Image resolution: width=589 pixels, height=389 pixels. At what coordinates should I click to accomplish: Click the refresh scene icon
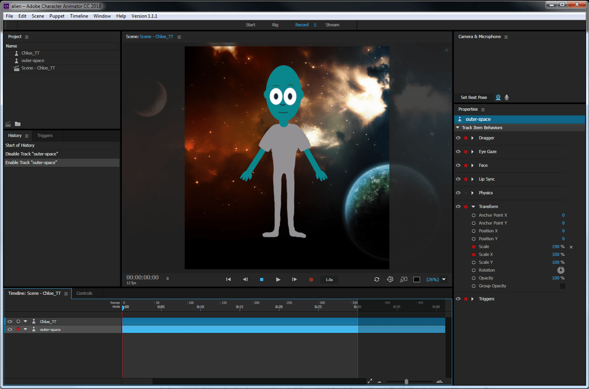377,279
